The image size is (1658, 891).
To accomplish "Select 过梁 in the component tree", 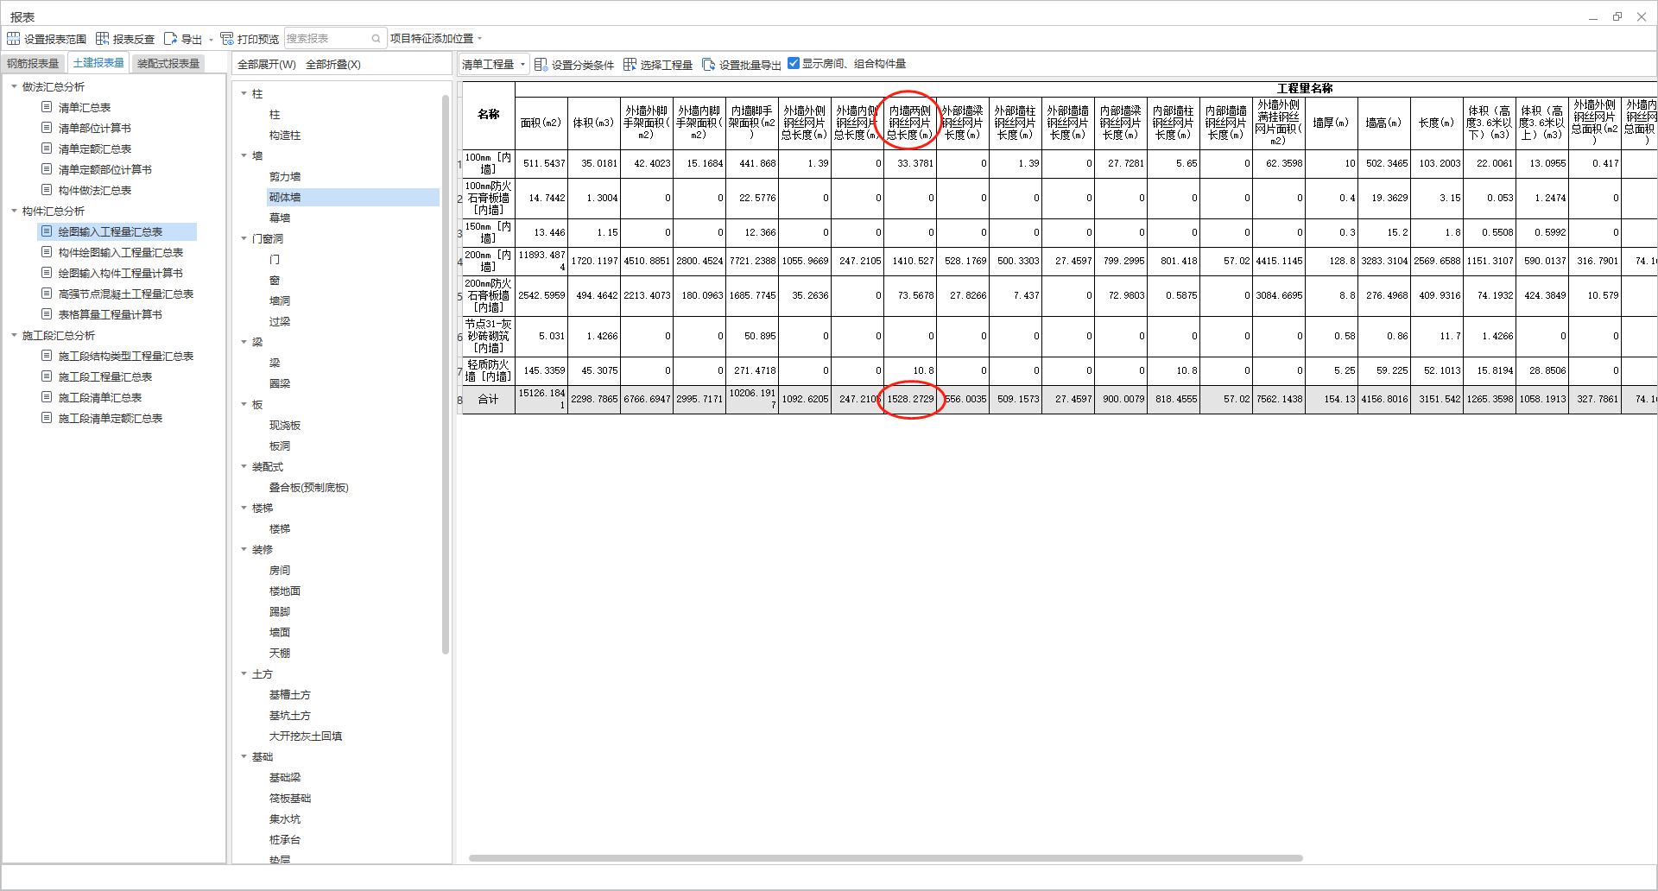I will coord(280,321).
